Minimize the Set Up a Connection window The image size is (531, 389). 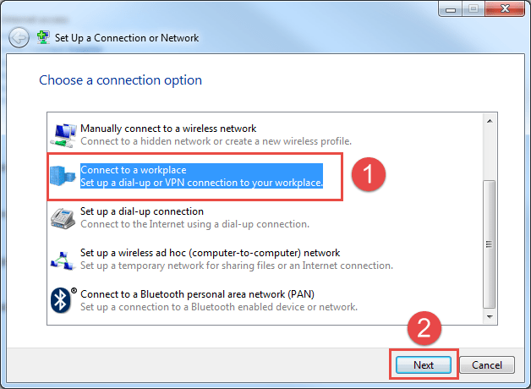point(451,8)
